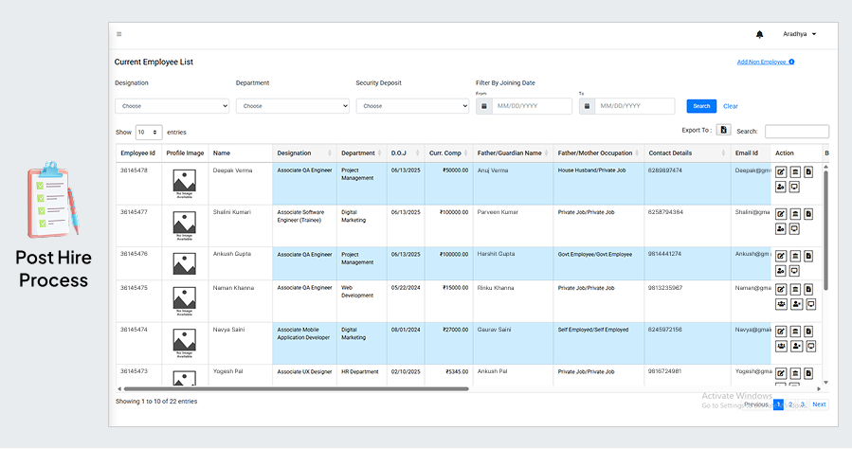Click the blue Search button
852x449 pixels.
[x=701, y=106]
